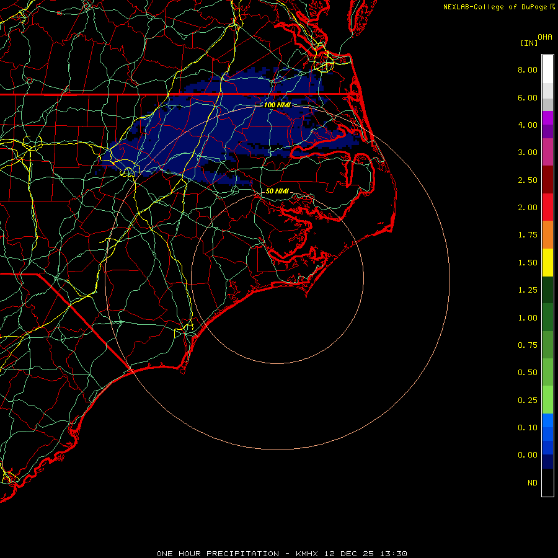Click the 4.00 legend value
Viewport: 558px width, 558px height.
point(528,125)
